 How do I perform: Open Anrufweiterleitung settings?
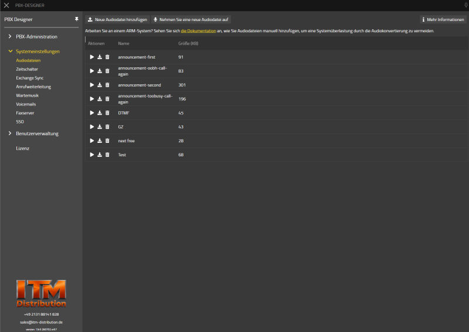(x=33, y=87)
